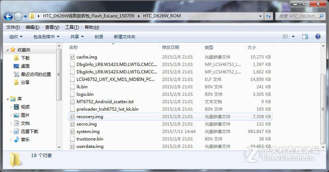Select the first DbgInfo_LR9.W1423 file icon
This screenshot has height=172, width=329.
click(x=72, y=64)
